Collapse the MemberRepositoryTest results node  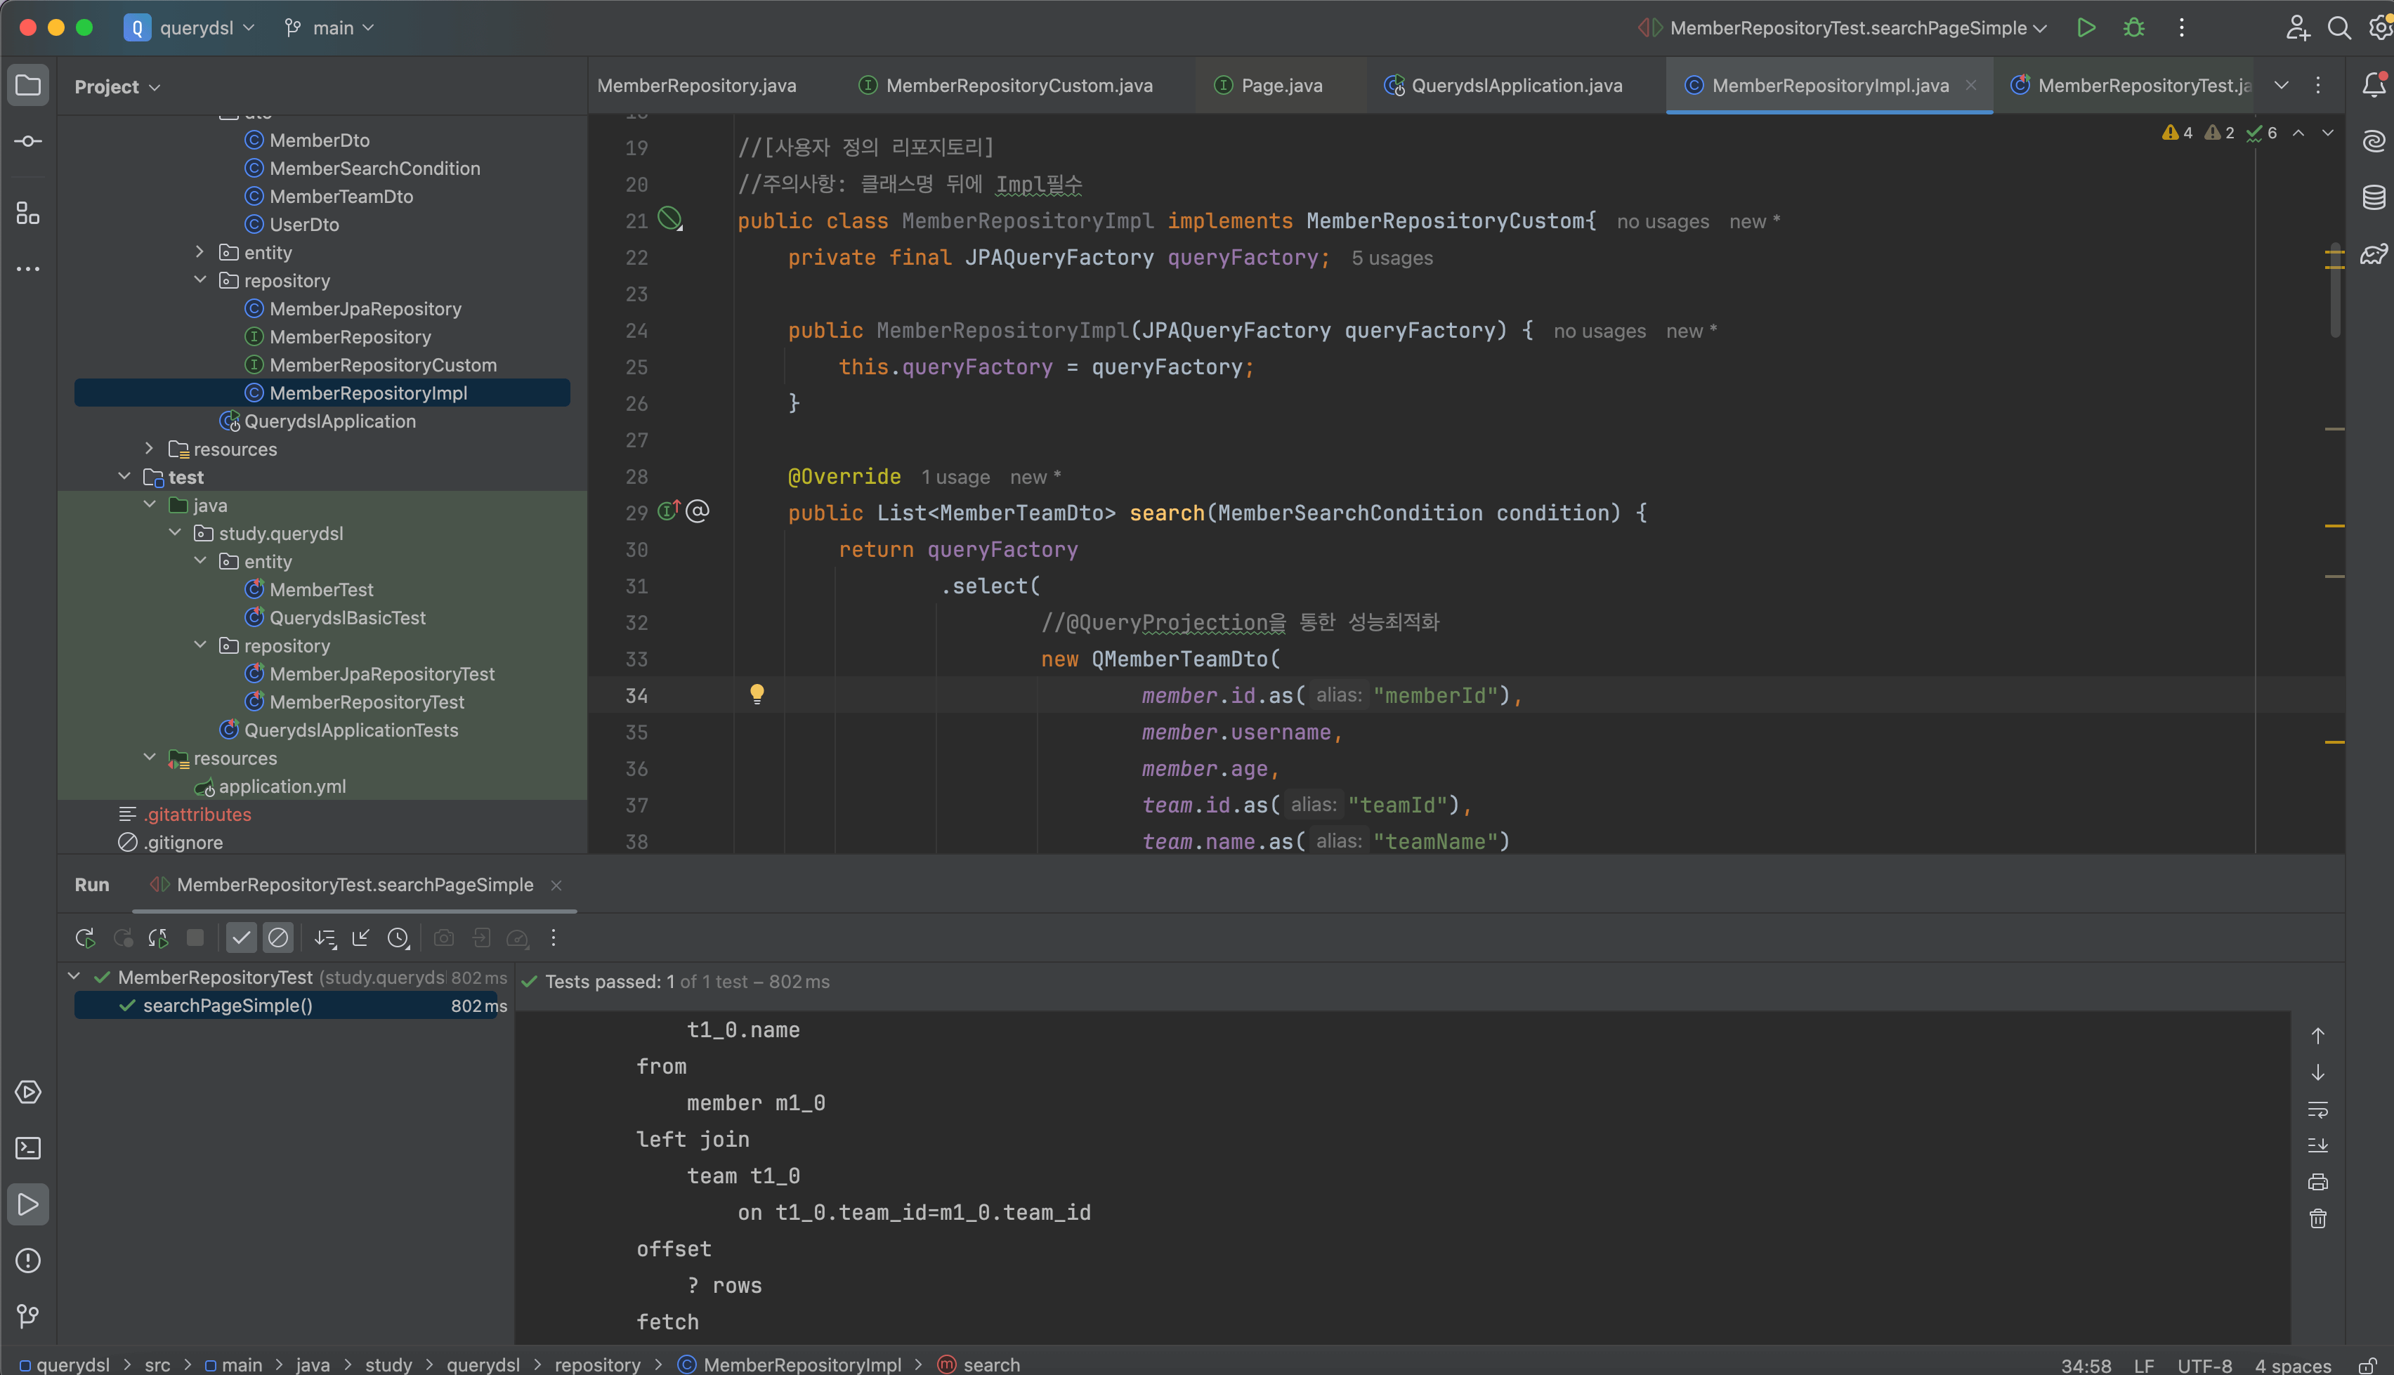coord(74,977)
